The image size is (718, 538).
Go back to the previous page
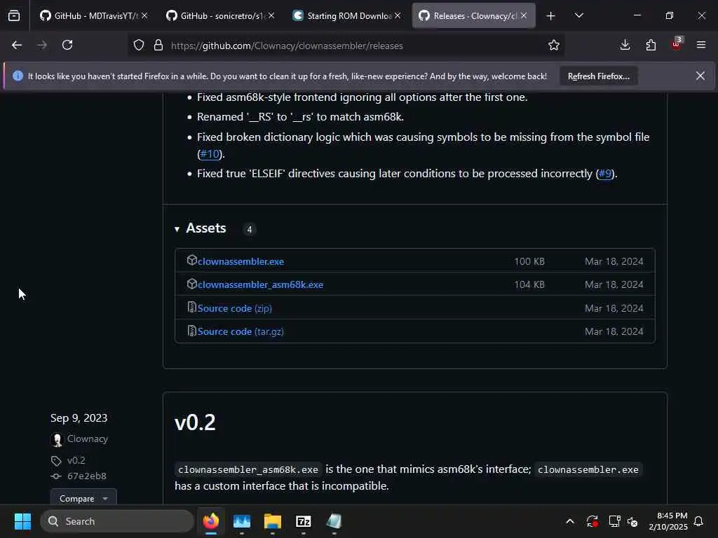[x=17, y=46]
